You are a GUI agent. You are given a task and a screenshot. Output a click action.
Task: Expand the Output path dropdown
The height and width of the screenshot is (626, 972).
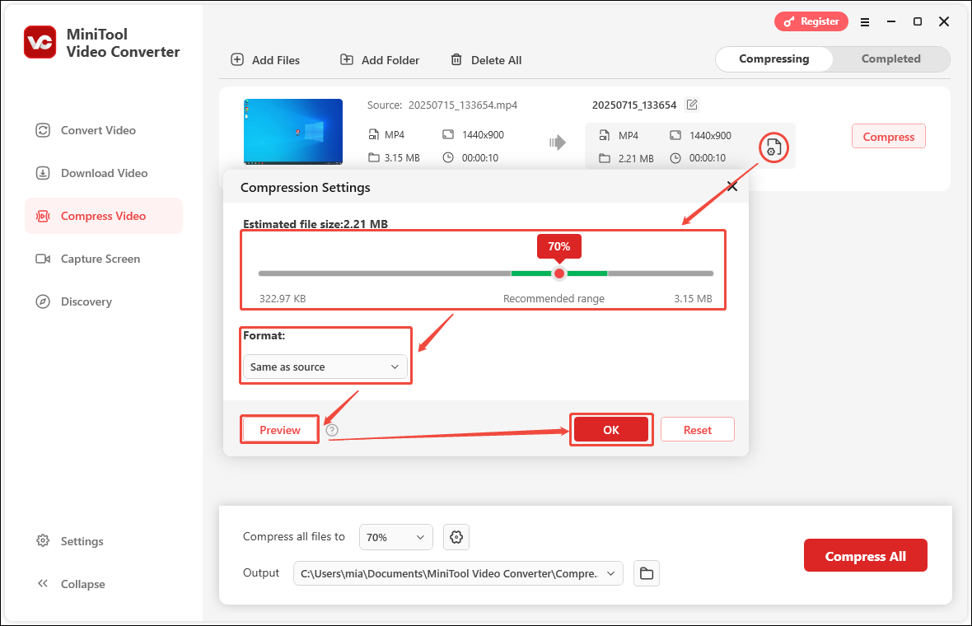[x=611, y=573]
